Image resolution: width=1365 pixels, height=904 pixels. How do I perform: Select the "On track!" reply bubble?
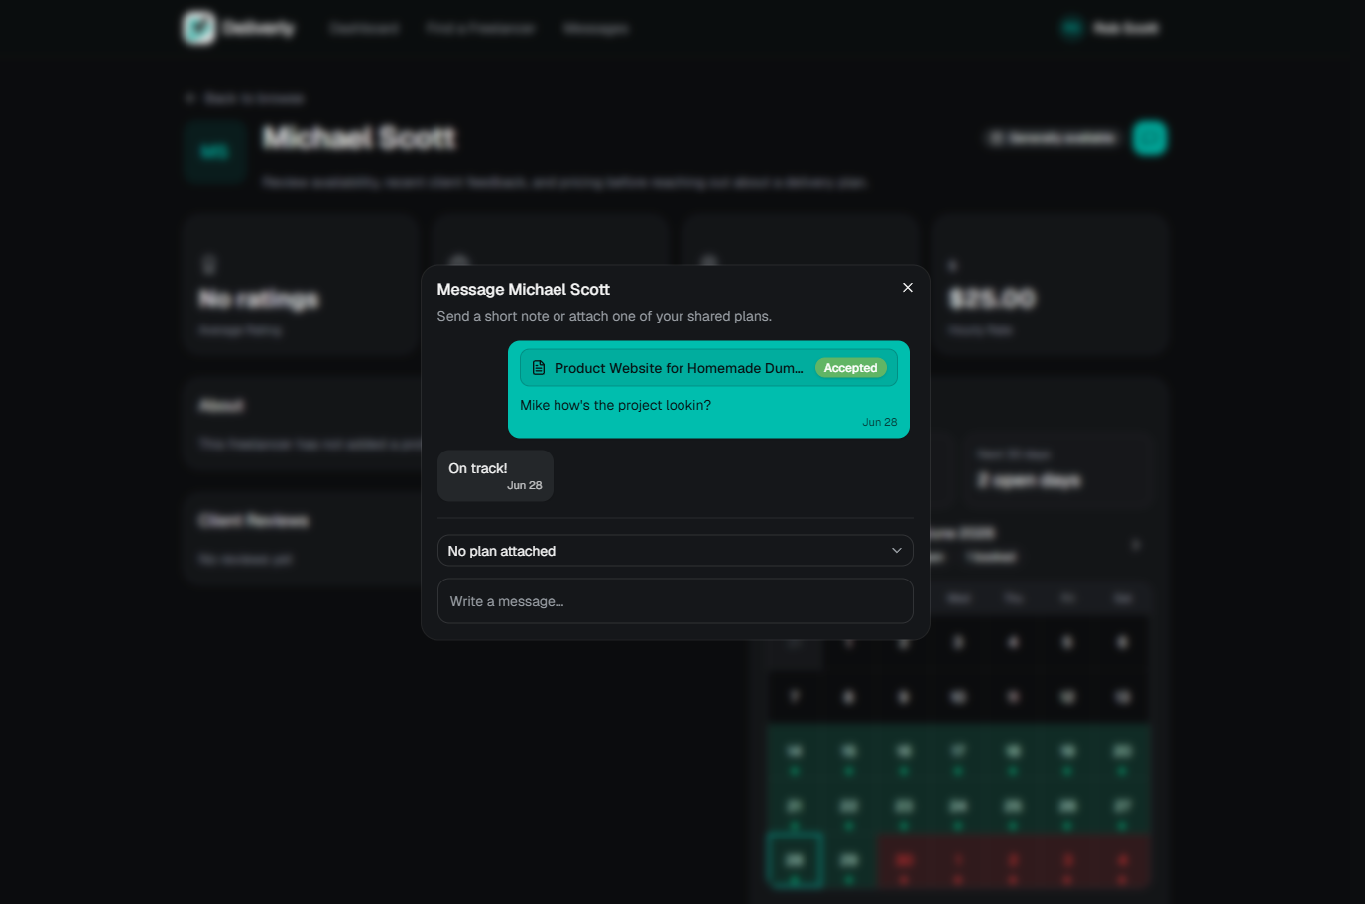(495, 475)
